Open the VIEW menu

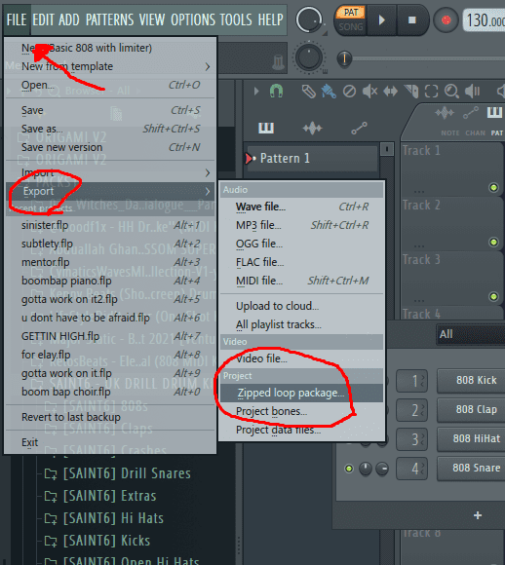pyautogui.click(x=152, y=19)
